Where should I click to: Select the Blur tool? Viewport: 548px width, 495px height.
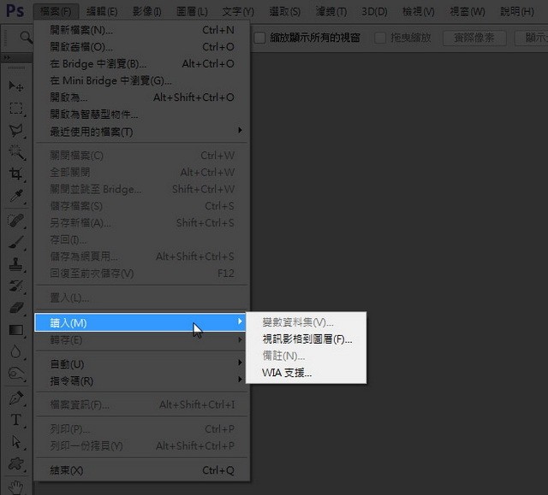(16, 351)
